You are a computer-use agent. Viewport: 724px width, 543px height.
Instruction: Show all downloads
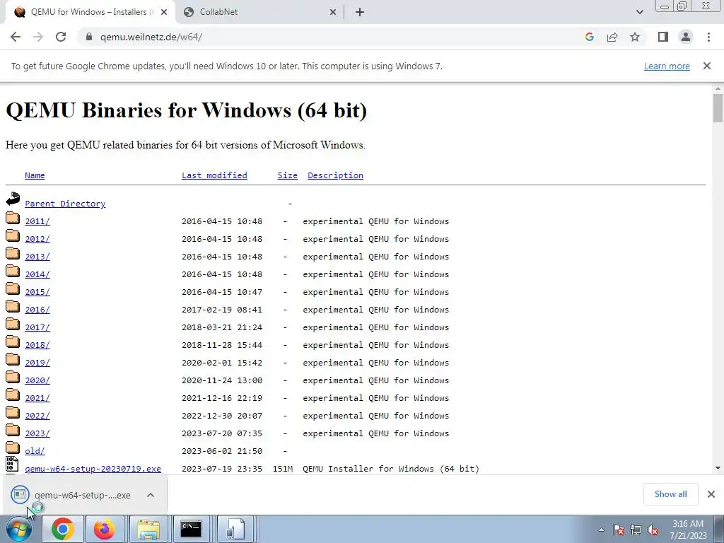pos(670,494)
